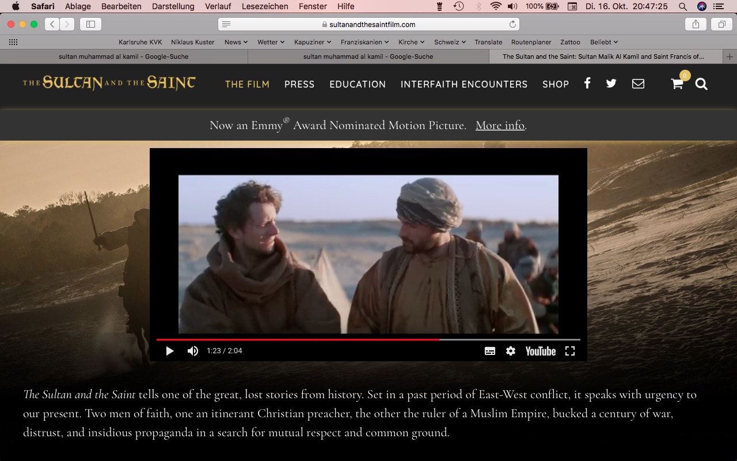This screenshot has height=461, width=737.
Task: Open the Translate bookmark
Action: pyautogui.click(x=488, y=42)
